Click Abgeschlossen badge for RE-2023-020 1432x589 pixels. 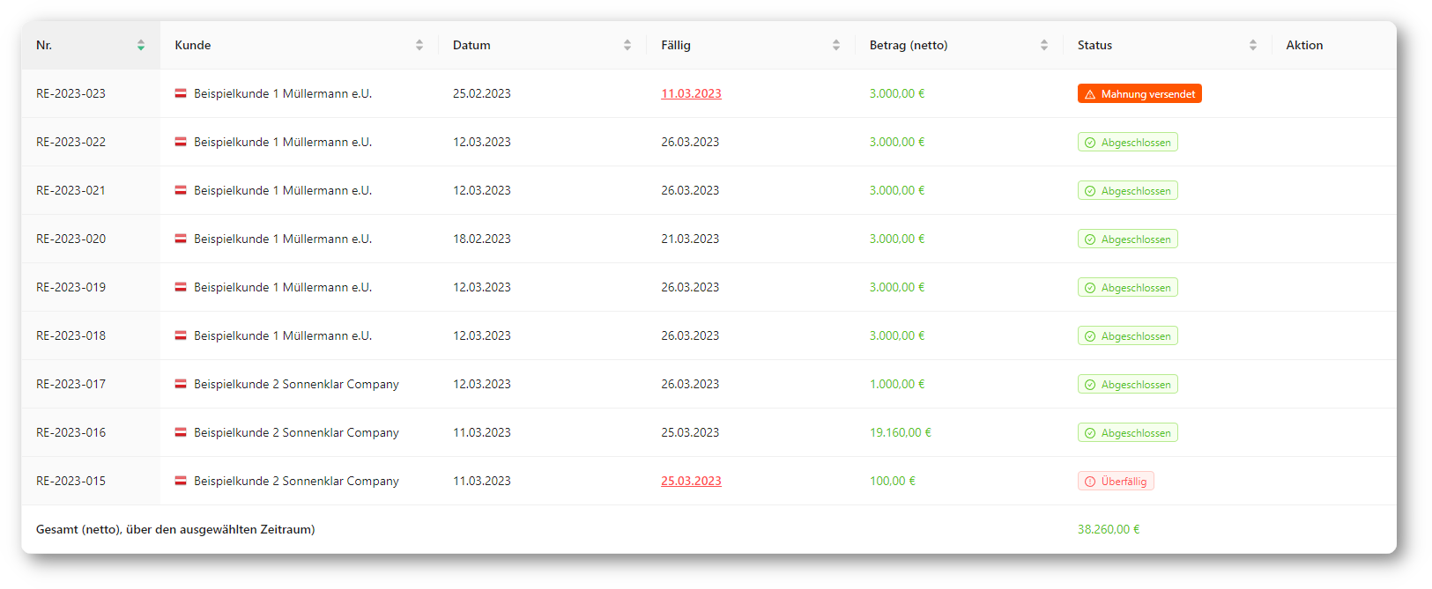pyautogui.click(x=1127, y=239)
